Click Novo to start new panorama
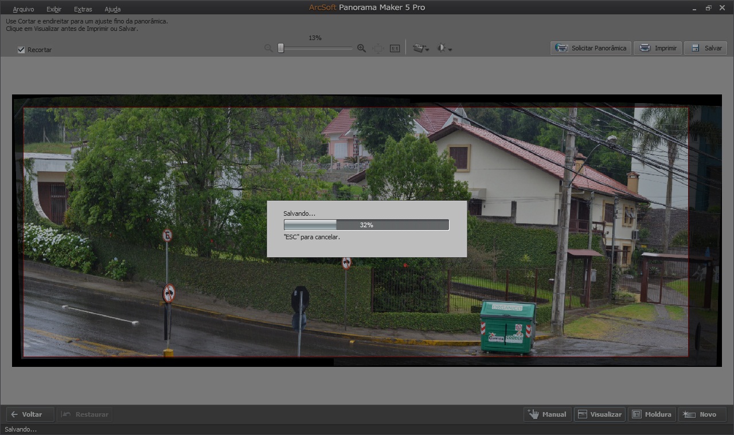 tap(702, 414)
